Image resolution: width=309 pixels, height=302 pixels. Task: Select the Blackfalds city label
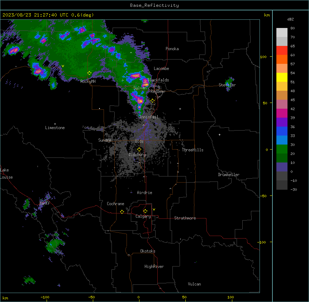(x=158, y=80)
